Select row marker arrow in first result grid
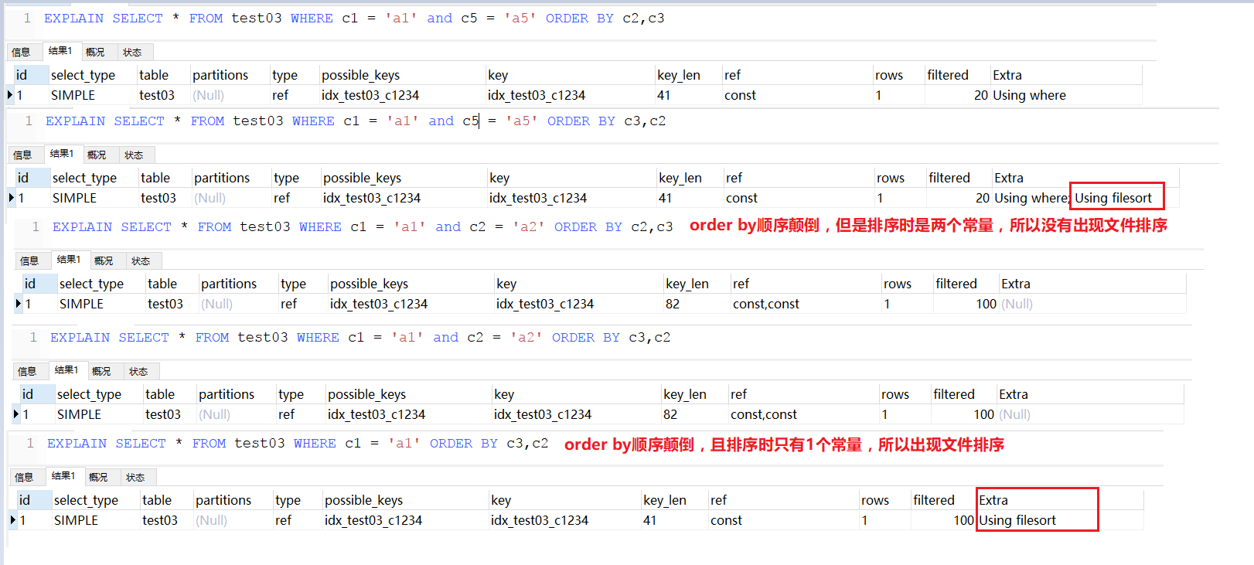The height and width of the screenshot is (565, 1254). point(10,95)
